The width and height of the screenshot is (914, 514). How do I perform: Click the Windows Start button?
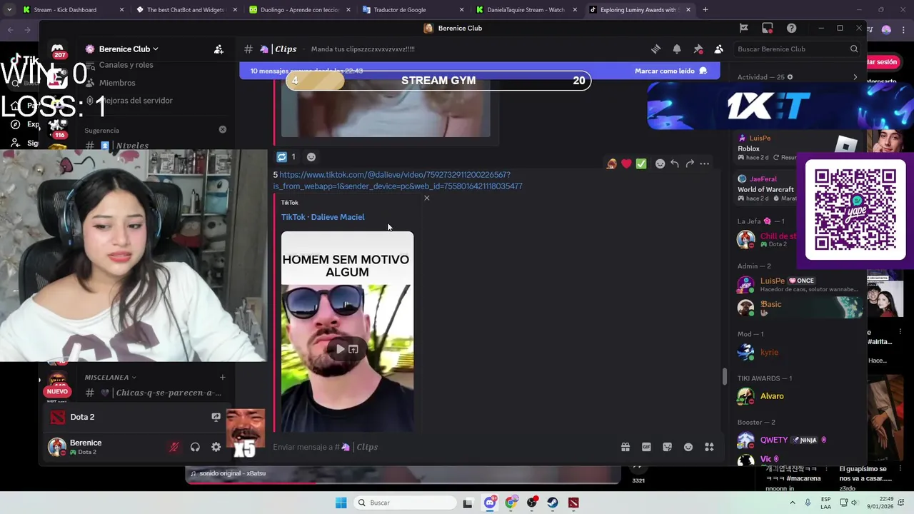coord(341,503)
